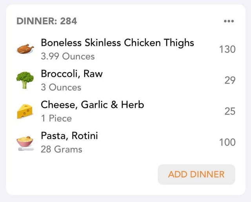Tap the broccoli icon
Image resolution: width=251 pixels, height=202 pixels.
point(25,80)
